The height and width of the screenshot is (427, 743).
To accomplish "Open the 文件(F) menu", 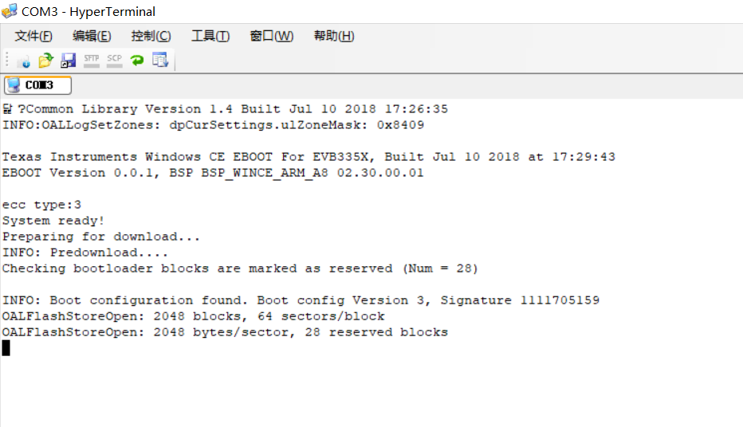I will pos(33,36).
